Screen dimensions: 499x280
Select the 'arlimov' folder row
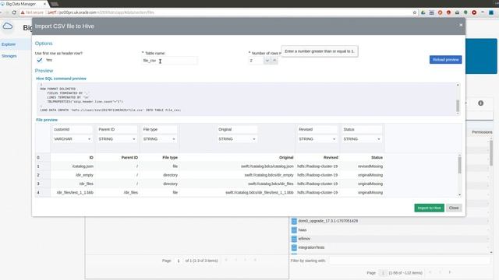pyautogui.click(x=390, y=239)
